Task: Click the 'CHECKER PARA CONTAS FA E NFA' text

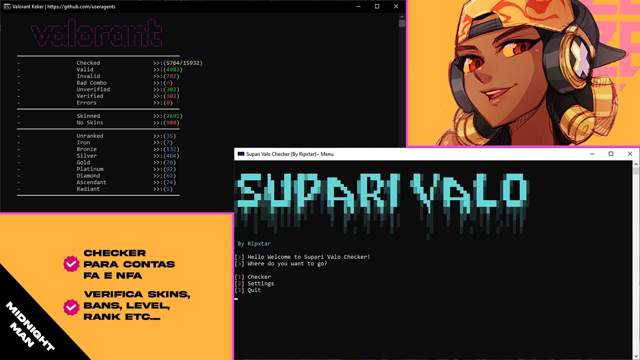Action: (129, 264)
